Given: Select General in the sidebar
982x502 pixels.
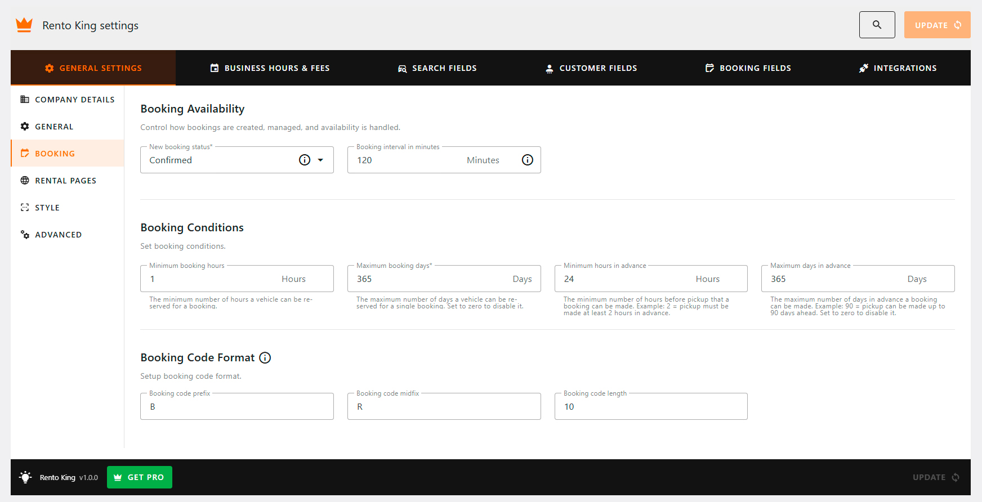Looking at the screenshot, I should tap(68, 127).
